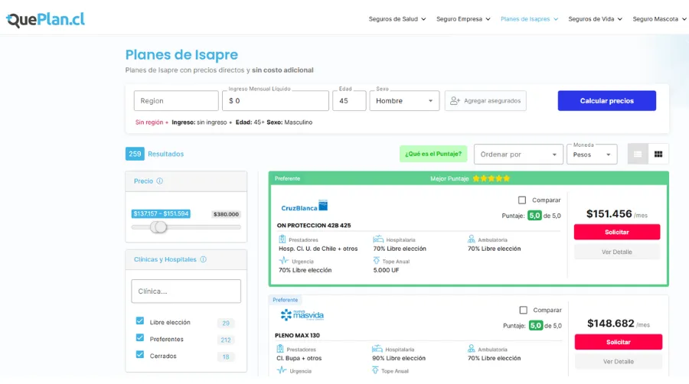Open the Seguro Empresa menu
The height and width of the screenshot is (384, 689).
(463, 19)
